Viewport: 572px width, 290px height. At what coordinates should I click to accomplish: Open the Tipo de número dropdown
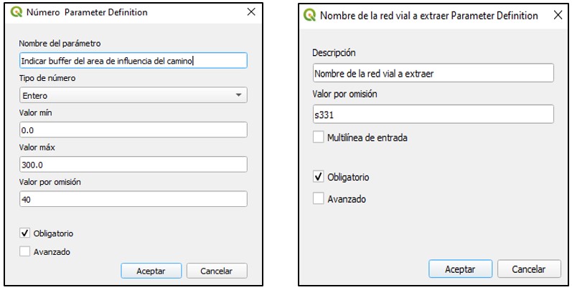coord(133,95)
